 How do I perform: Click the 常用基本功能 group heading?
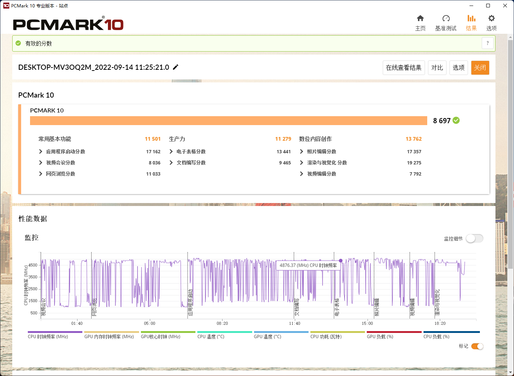(55, 139)
